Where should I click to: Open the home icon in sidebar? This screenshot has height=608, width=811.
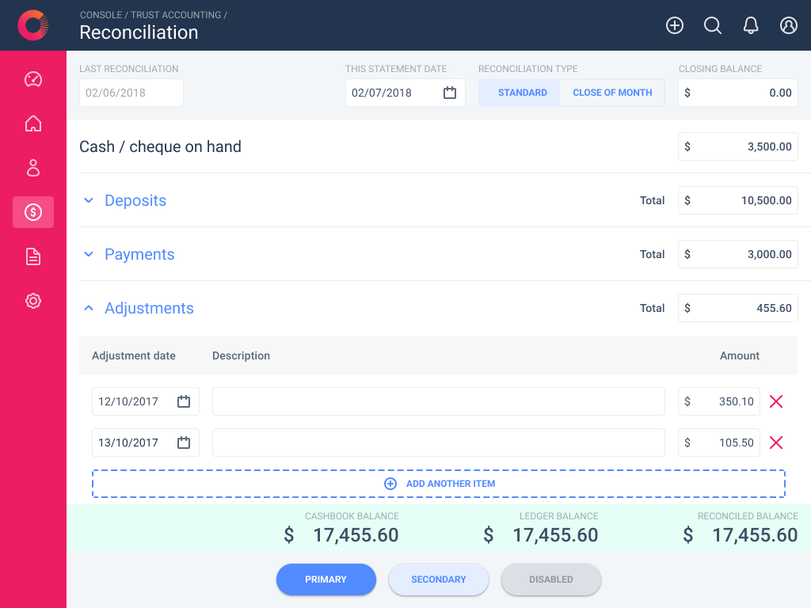pos(33,123)
